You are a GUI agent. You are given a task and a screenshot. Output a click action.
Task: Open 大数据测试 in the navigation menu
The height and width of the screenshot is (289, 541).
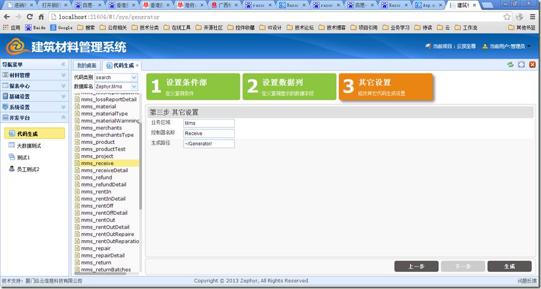tap(28, 146)
